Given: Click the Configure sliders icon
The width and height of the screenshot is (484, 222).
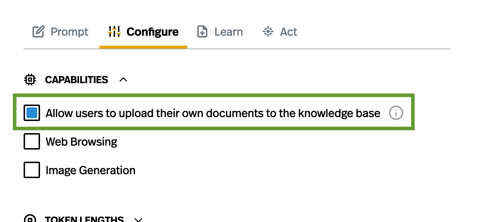Looking at the screenshot, I should coord(114,32).
